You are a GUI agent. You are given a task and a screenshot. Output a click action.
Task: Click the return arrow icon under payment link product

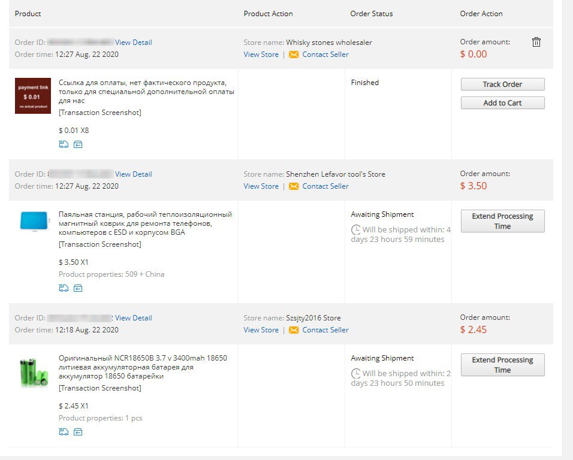(x=78, y=144)
